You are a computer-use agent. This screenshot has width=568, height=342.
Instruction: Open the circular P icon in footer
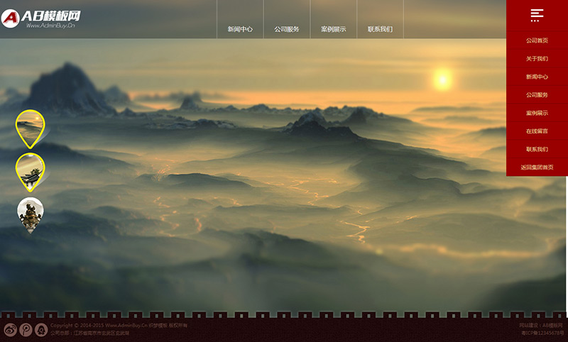click(x=26, y=330)
